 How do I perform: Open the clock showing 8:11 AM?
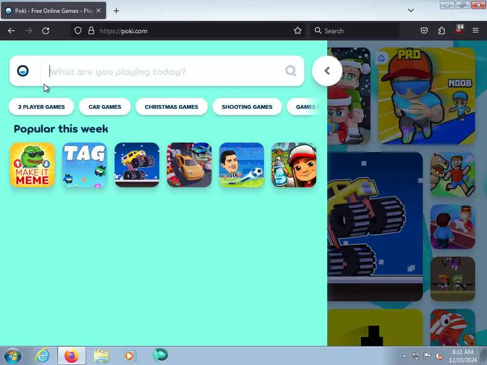(463, 356)
